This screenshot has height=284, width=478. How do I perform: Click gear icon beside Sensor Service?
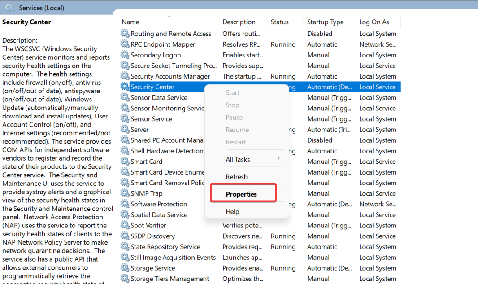[x=125, y=118]
